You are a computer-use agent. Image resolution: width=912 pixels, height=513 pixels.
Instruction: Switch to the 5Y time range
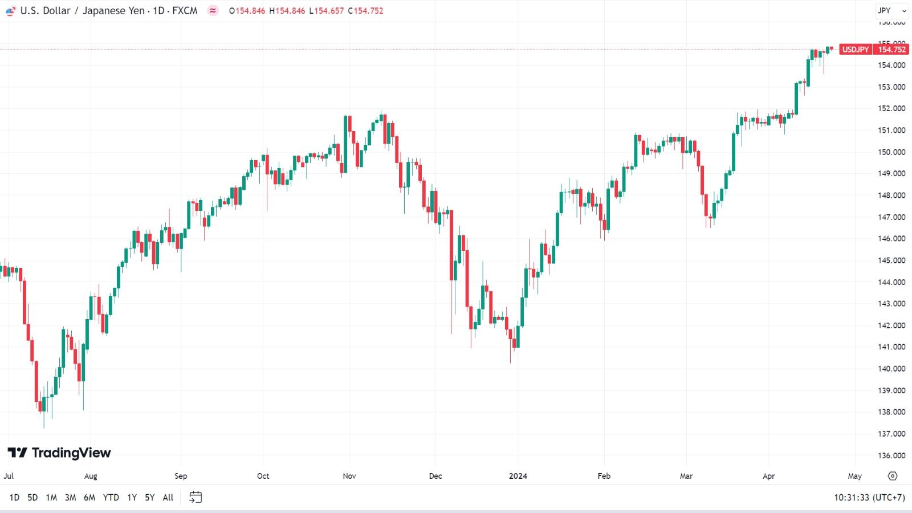click(x=149, y=498)
